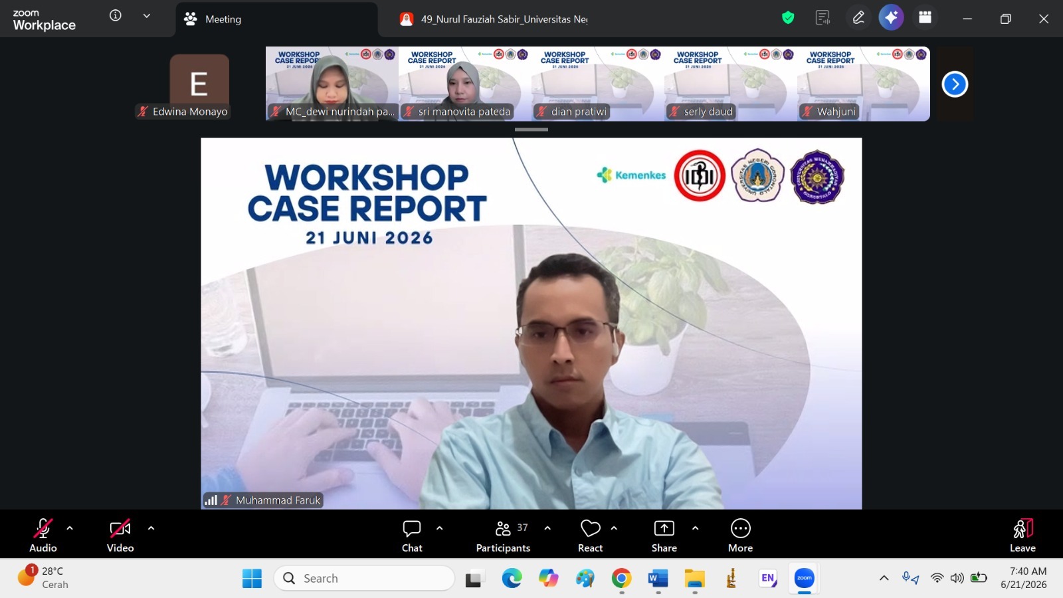Click the battery status tray icon

pyautogui.click(x=978, y=578)
